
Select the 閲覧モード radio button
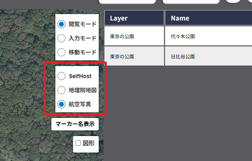tap(61, 24)
